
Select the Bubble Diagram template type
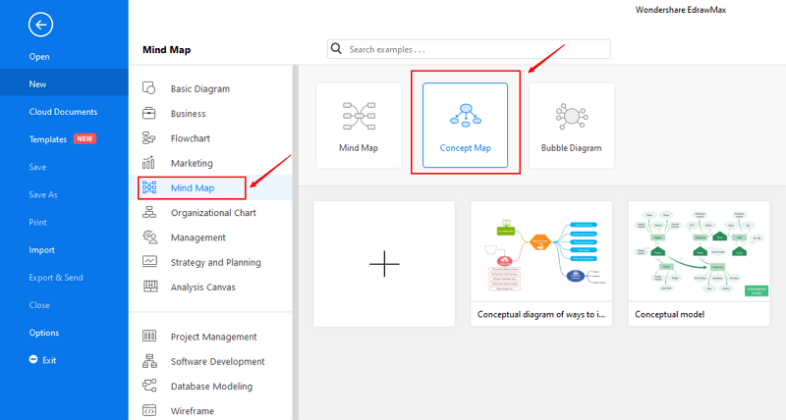572,126
